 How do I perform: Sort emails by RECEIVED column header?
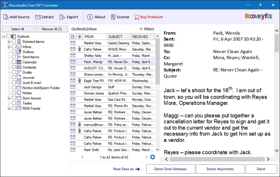(143, 37)
